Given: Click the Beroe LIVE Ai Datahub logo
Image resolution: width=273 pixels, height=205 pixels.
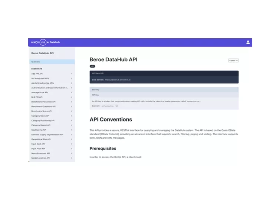Looking at the screenshot, I should [x=45, y=42].
